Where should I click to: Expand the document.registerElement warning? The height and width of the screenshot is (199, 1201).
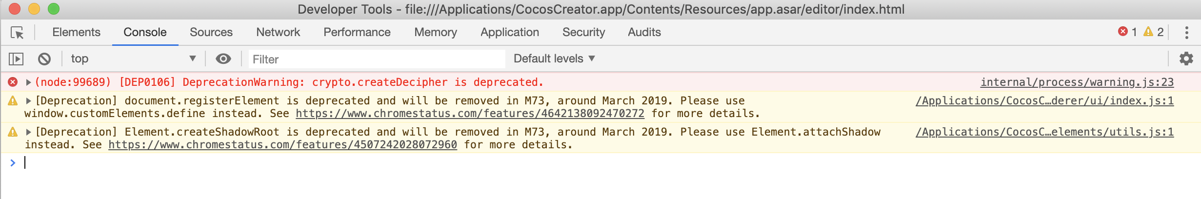29,101
